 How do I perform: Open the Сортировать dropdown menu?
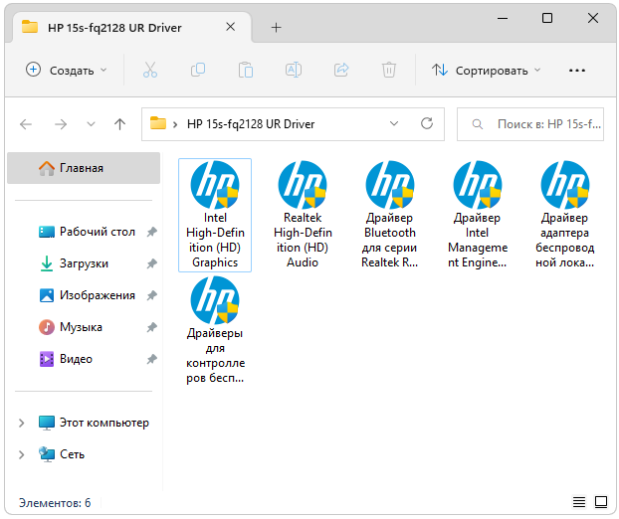pos(486,71)
